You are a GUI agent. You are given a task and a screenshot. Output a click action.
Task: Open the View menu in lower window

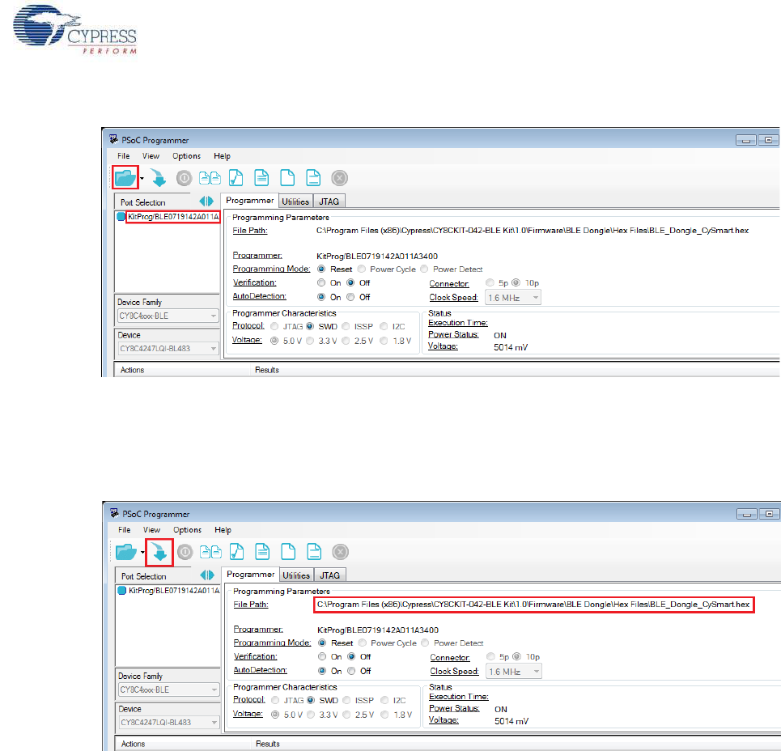[151, 530]
